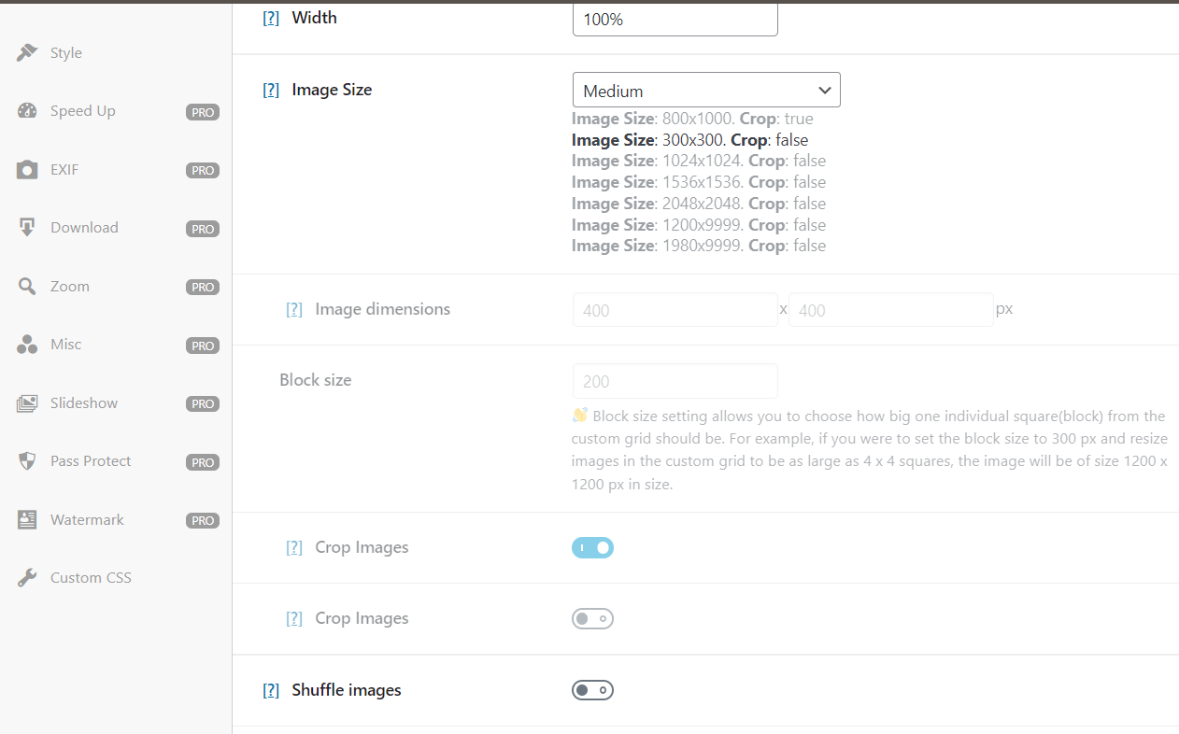Click the EXIF camera icon
The width and height of the screenshot is (1179, 734).
pos(25,169)
